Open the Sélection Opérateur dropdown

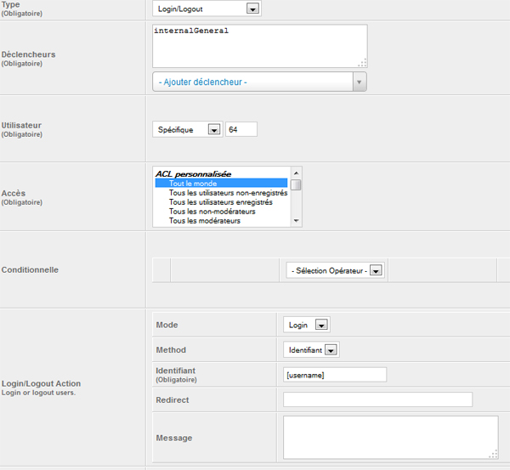point(336,270)
